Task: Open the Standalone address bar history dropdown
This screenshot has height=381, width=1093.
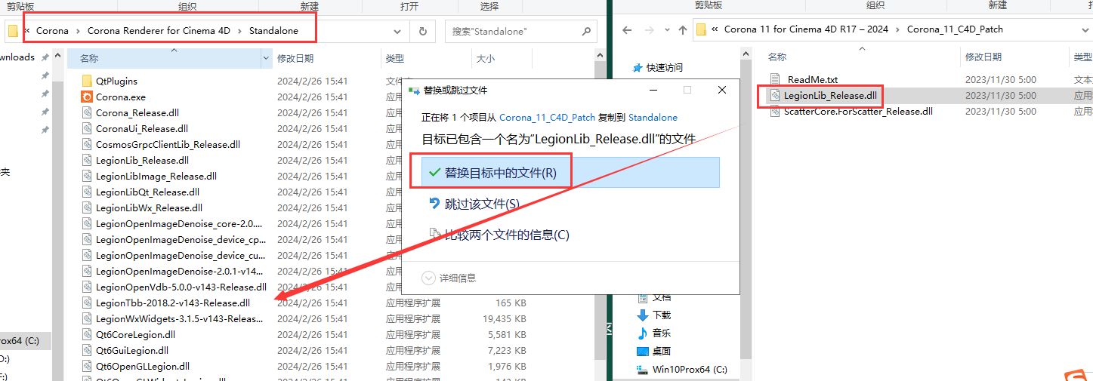Action: pyautogui.click(x=397, y=31)
